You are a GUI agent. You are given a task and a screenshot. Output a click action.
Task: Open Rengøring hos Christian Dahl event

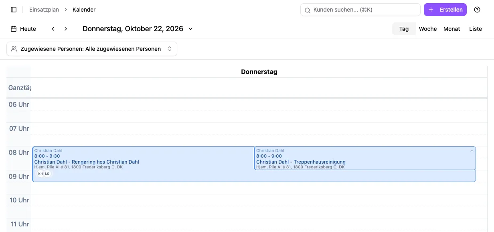(143, 164)
